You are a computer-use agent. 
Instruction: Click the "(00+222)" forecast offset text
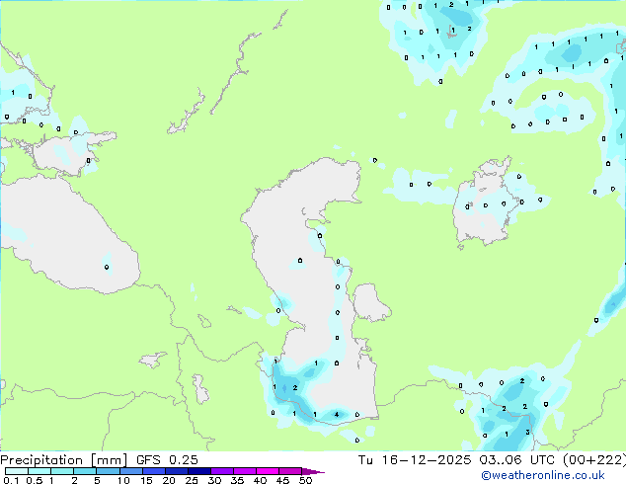pos(594,460)
